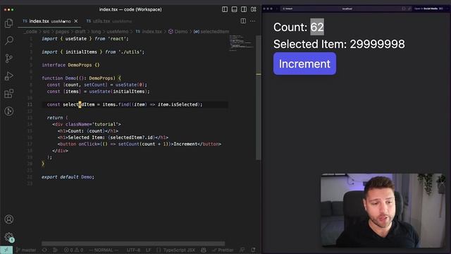This screenshot has height=254, width=451.
Task: Click the synchronize changes icon in the status bar
Action: coord(44,250)
